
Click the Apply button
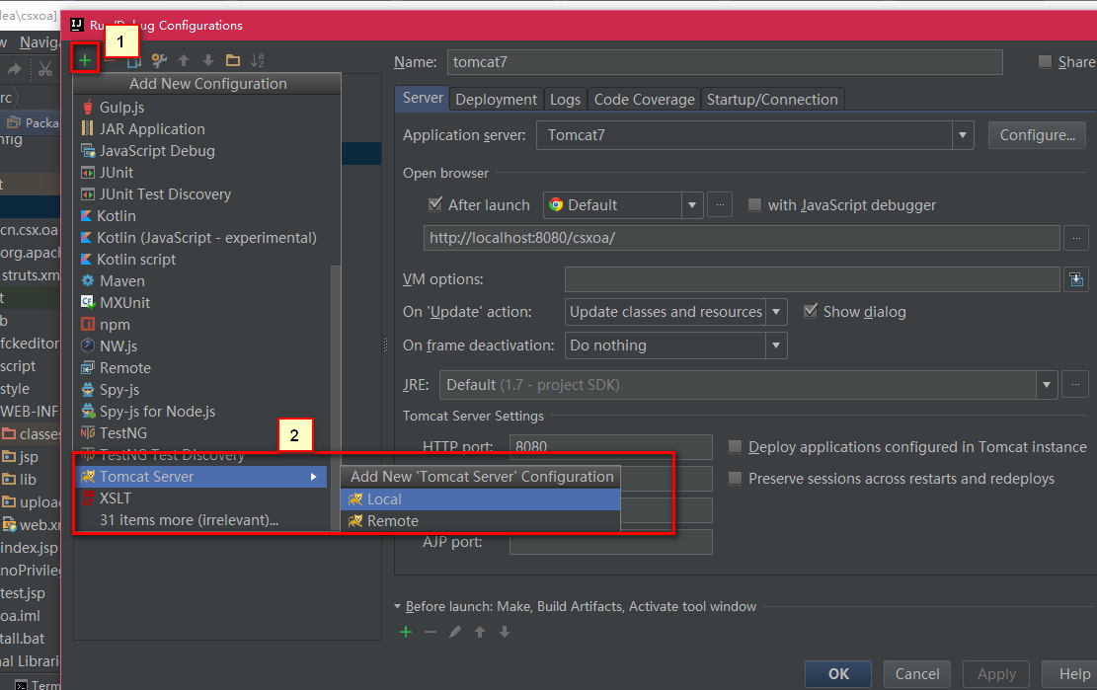click(996, 674)
